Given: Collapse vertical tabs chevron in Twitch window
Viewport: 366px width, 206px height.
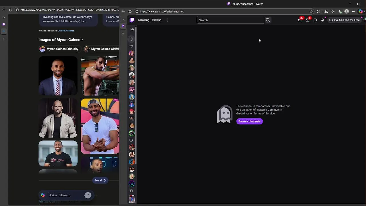Looking at the screenshot, I should [x=123, y=19].
